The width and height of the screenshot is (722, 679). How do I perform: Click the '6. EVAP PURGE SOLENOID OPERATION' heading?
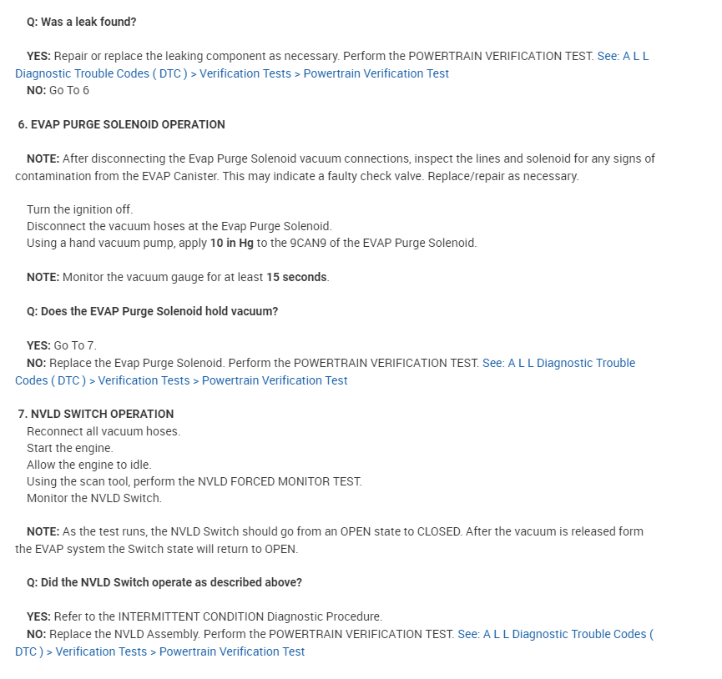[x=122, y=124]
